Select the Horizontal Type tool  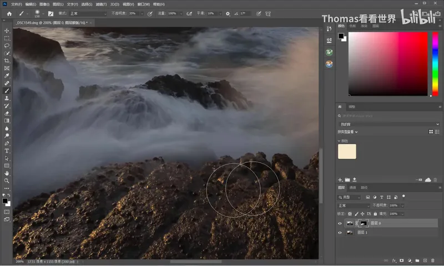[7, 151]
